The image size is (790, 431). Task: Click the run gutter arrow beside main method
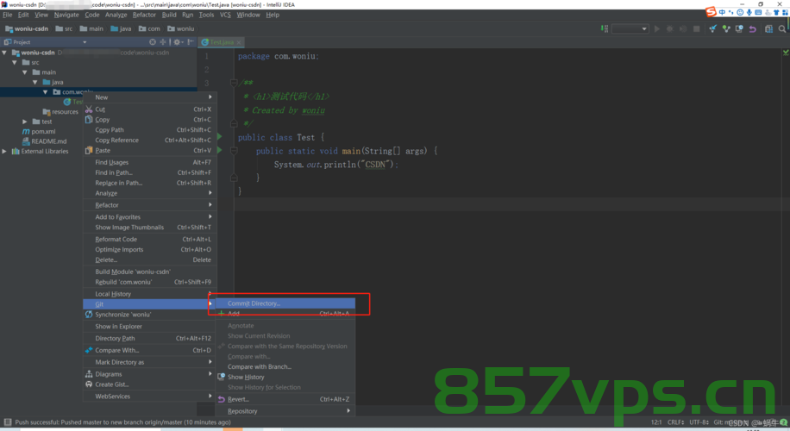(220, 150)
